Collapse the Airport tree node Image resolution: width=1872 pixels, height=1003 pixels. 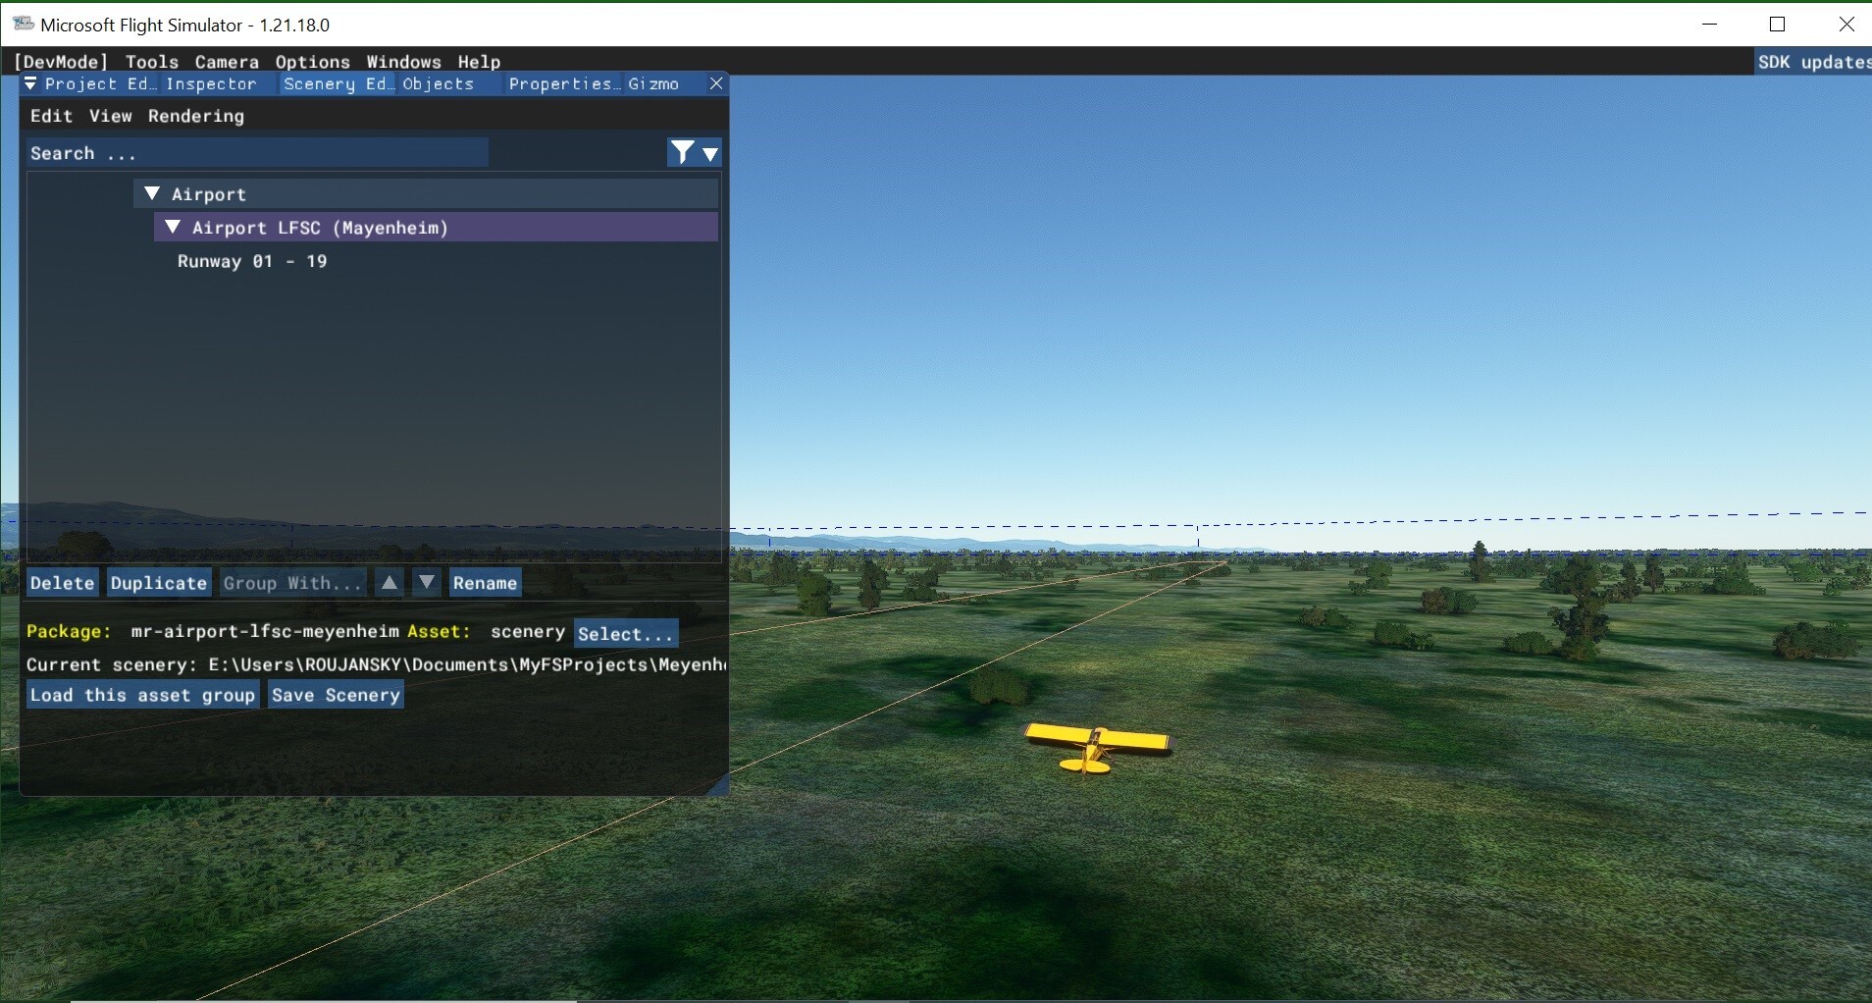[153, 193]
